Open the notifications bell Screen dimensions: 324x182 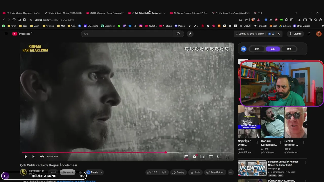309,34
